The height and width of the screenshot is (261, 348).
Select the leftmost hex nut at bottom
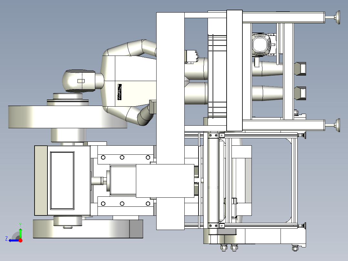(223, 247)
